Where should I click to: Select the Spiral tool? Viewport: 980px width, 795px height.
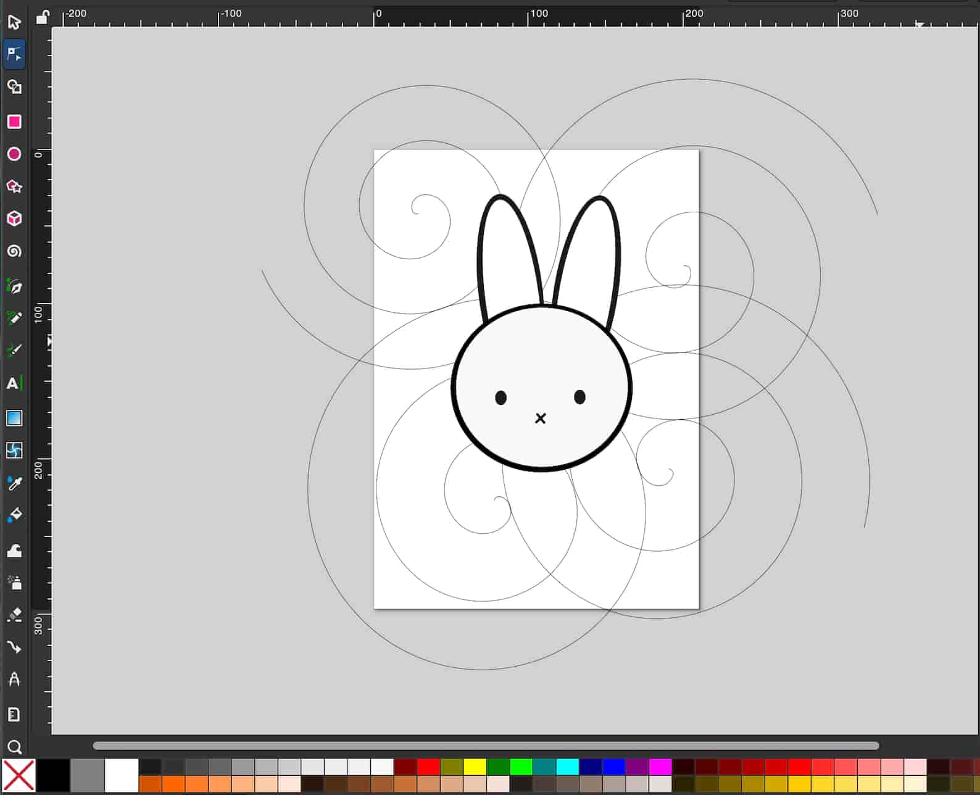coord(14,251)
